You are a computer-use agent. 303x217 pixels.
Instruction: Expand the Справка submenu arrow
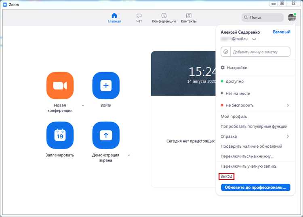pyautogui.click(x=288, y=136)
